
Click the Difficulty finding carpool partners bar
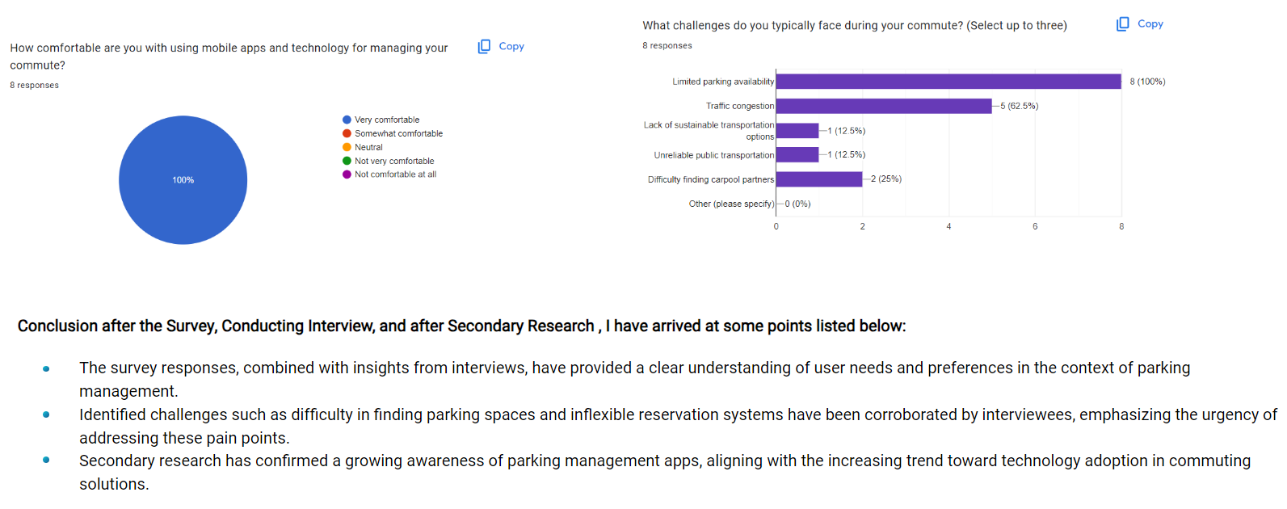(x=818, y=179)
